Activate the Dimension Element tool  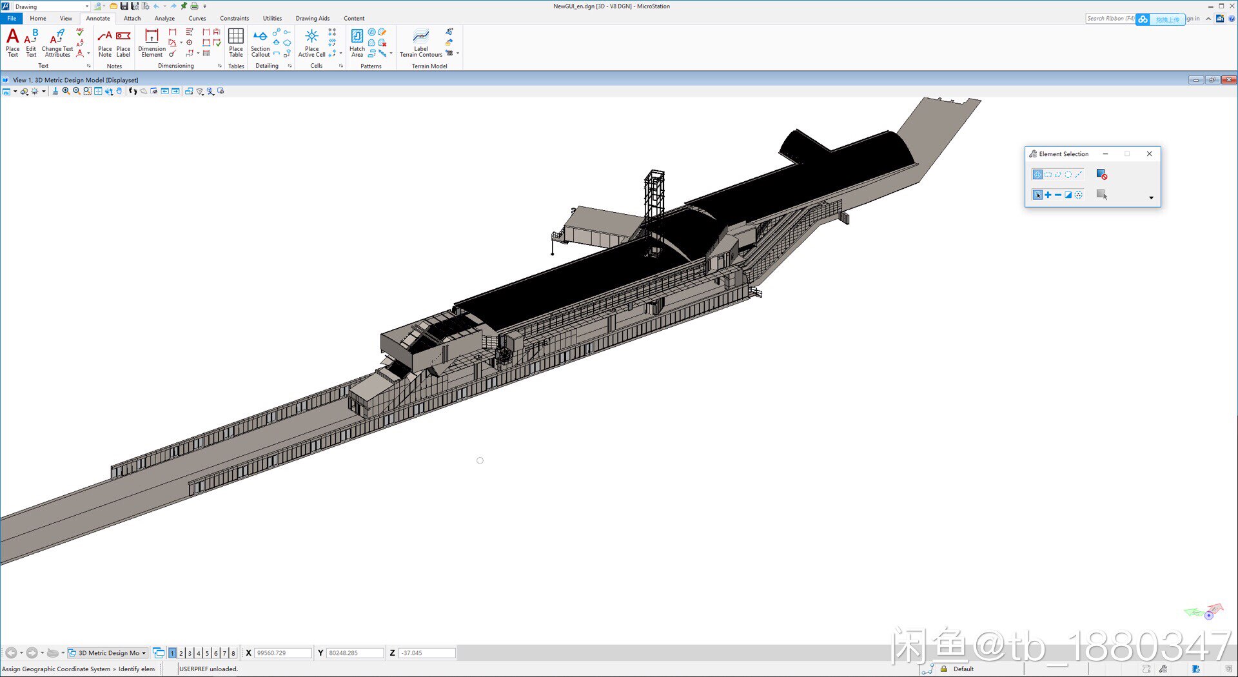pyautogui.click(x=152, y=43)
